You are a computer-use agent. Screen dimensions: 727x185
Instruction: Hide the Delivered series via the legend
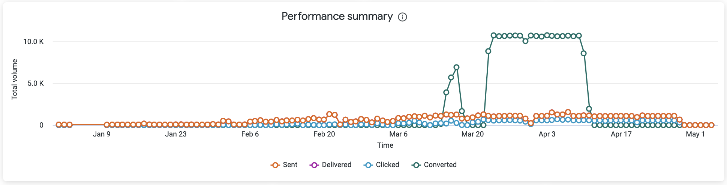tap(331, 165)
